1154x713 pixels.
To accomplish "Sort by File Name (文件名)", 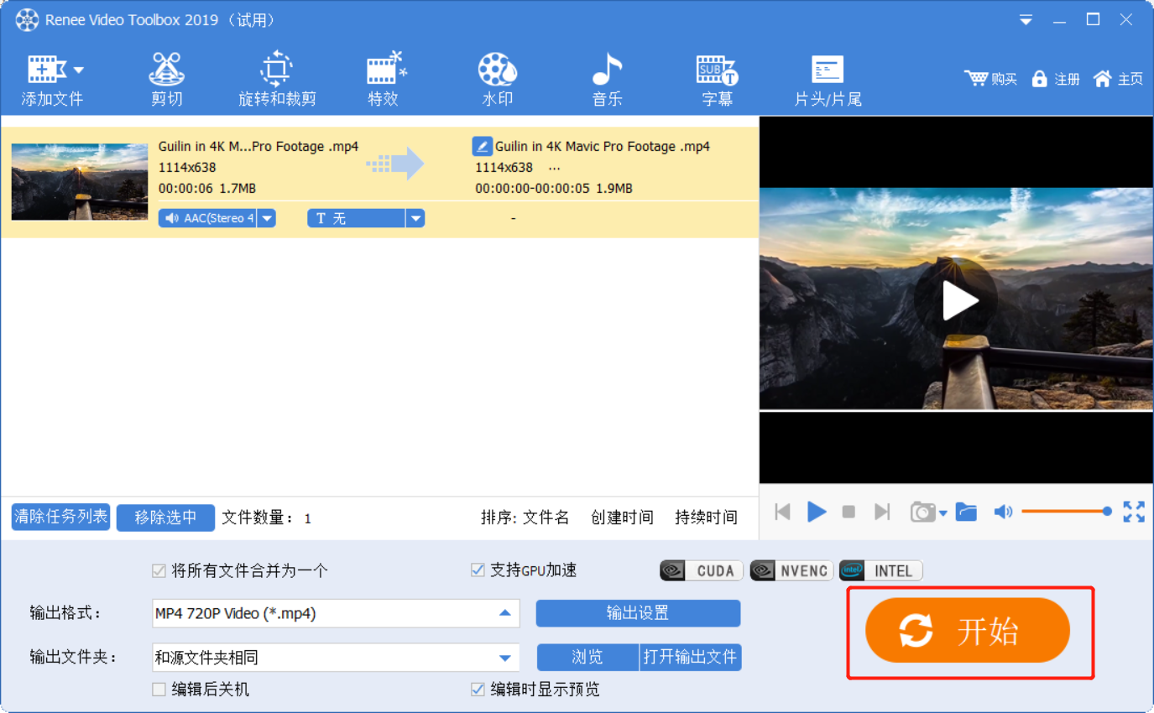I will click(x=546, y=518).
